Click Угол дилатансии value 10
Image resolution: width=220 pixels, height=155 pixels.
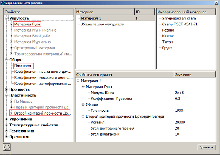click(177, 134)
